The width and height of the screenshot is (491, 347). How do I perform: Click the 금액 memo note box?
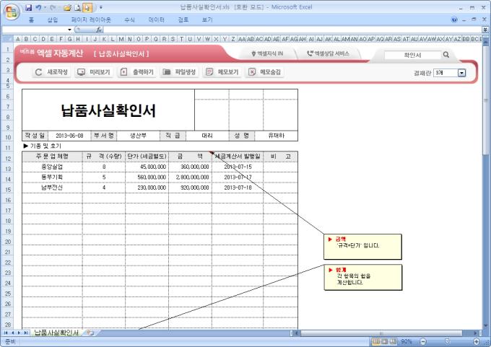pyautogui.click(x=362, y=247)
